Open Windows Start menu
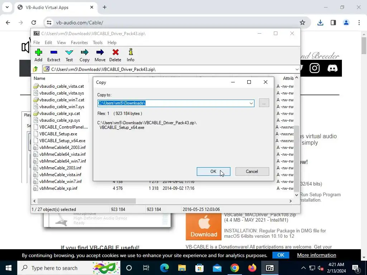Screen dimensions: 367x275 9,268
